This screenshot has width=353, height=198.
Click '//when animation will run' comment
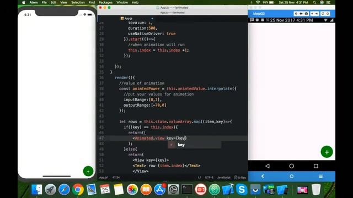click(x=156, y=45)
